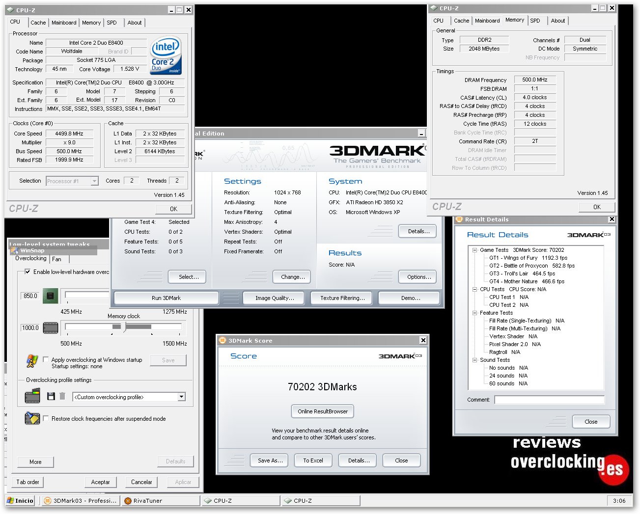This screenshot has height=514, width=640.
Task: Select GT1 - Wings of Fury row
Action: coord(528,258)
